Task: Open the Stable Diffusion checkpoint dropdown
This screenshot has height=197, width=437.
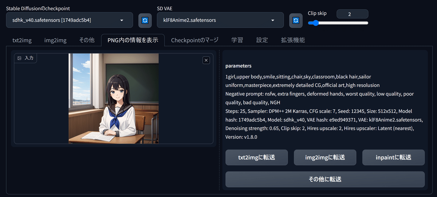Action: click(70, 20)
